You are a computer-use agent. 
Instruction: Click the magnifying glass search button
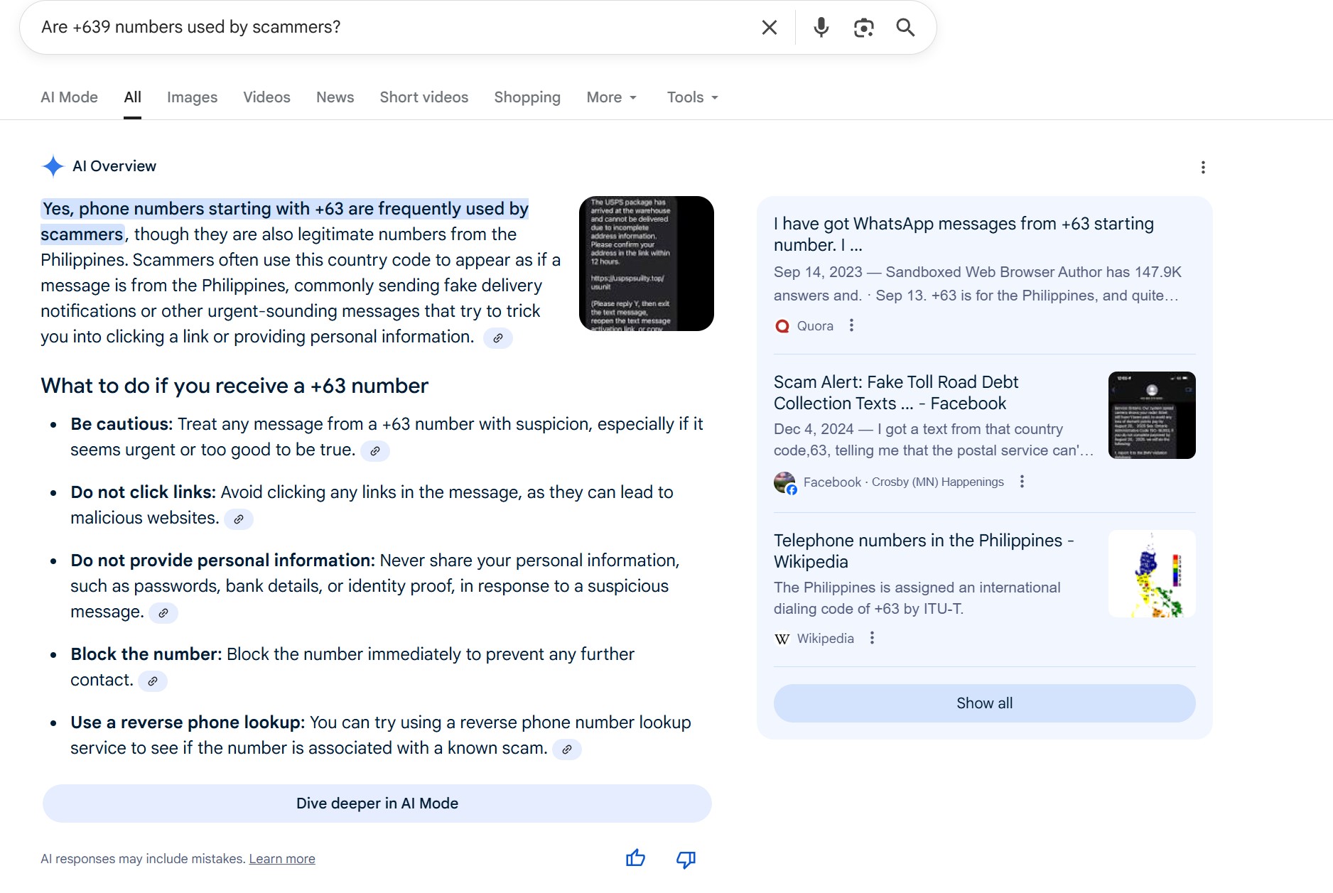(905, 28)
